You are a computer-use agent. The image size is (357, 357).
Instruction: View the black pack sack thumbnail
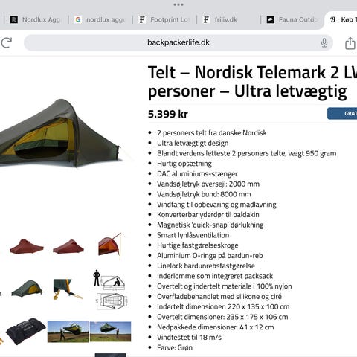click(x=26, y=331)
